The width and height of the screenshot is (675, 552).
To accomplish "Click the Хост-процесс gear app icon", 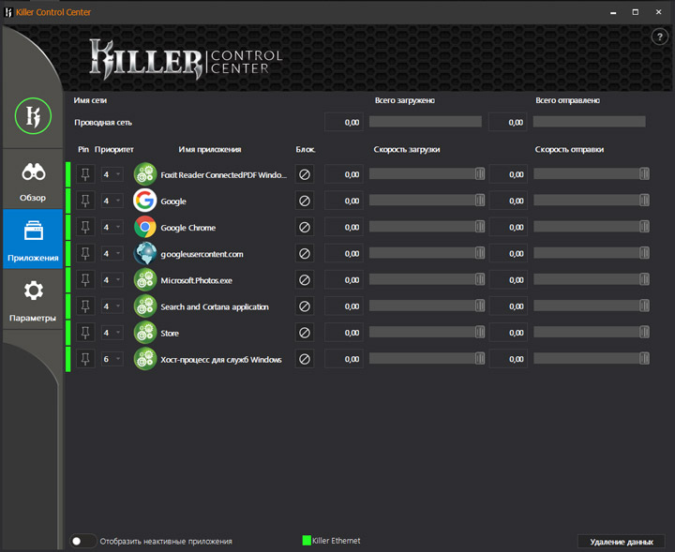I will [145, 359].
